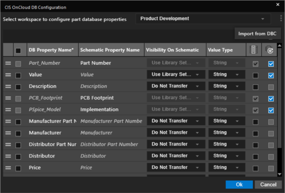Image resolution: width=285 pixels, height=193 pixels.
Task: Confirm with the Ok button
Action: point(239,184)
